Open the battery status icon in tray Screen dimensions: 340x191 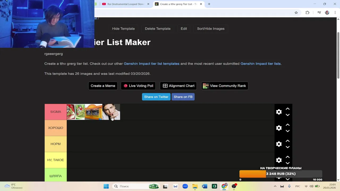point(317,186)
